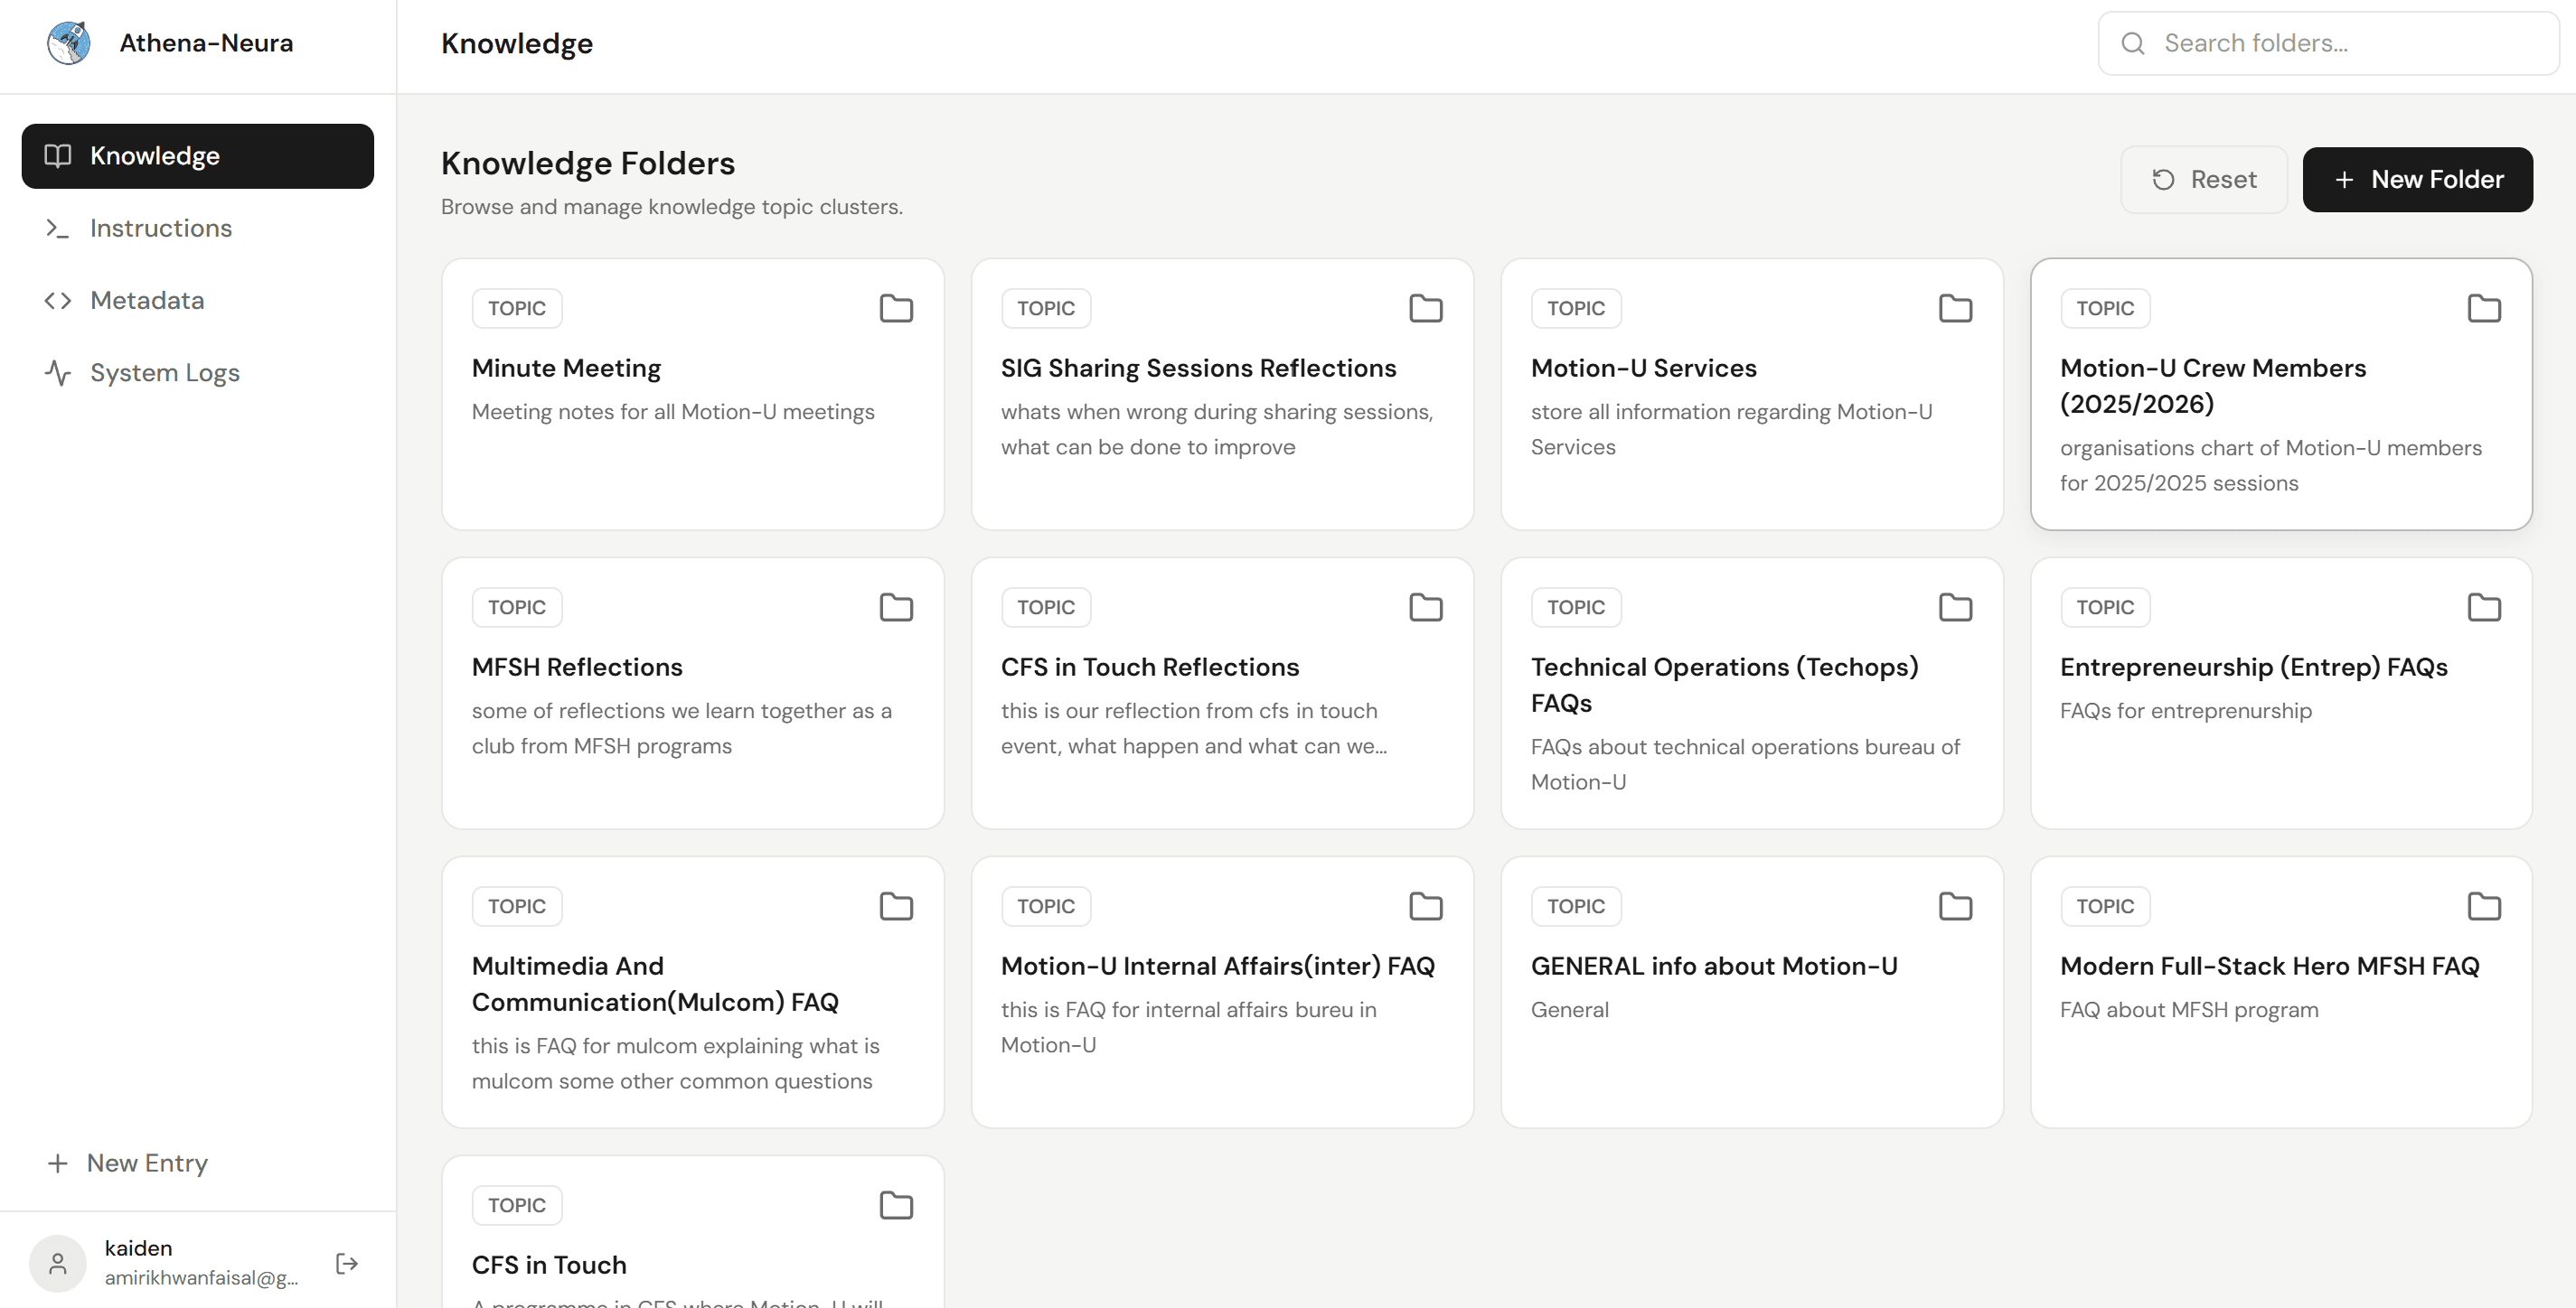Click the activity pulse icon beside System Logs
This screenshot has width=2576, height=1308.
(x=58, y=373)
